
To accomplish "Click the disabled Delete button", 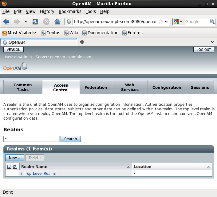I will pos(35,158).
